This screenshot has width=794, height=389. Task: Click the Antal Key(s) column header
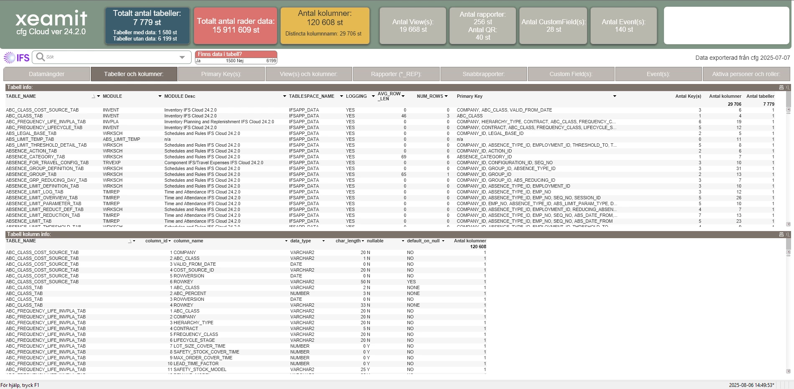click(688, 96)
